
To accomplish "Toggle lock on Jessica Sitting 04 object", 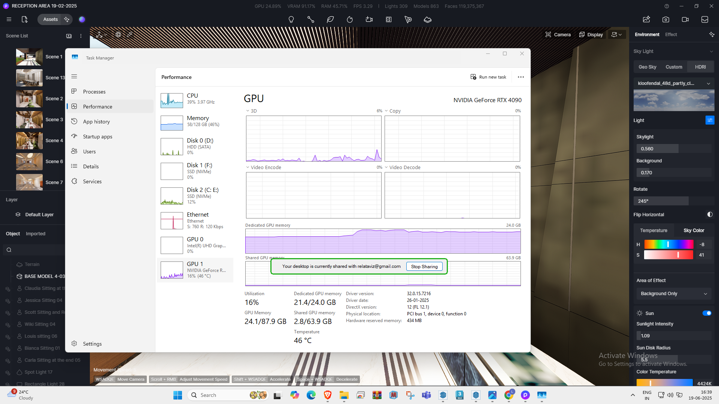I will [7, 301].
